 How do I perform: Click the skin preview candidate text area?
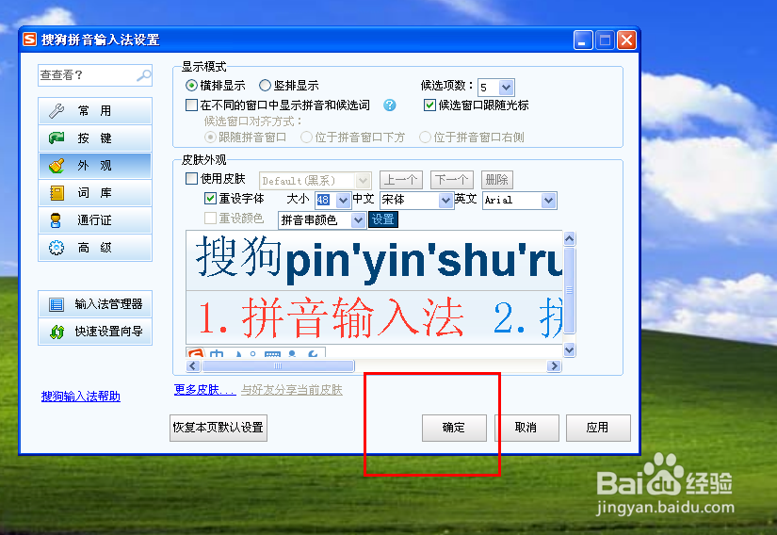coord(375,317)
